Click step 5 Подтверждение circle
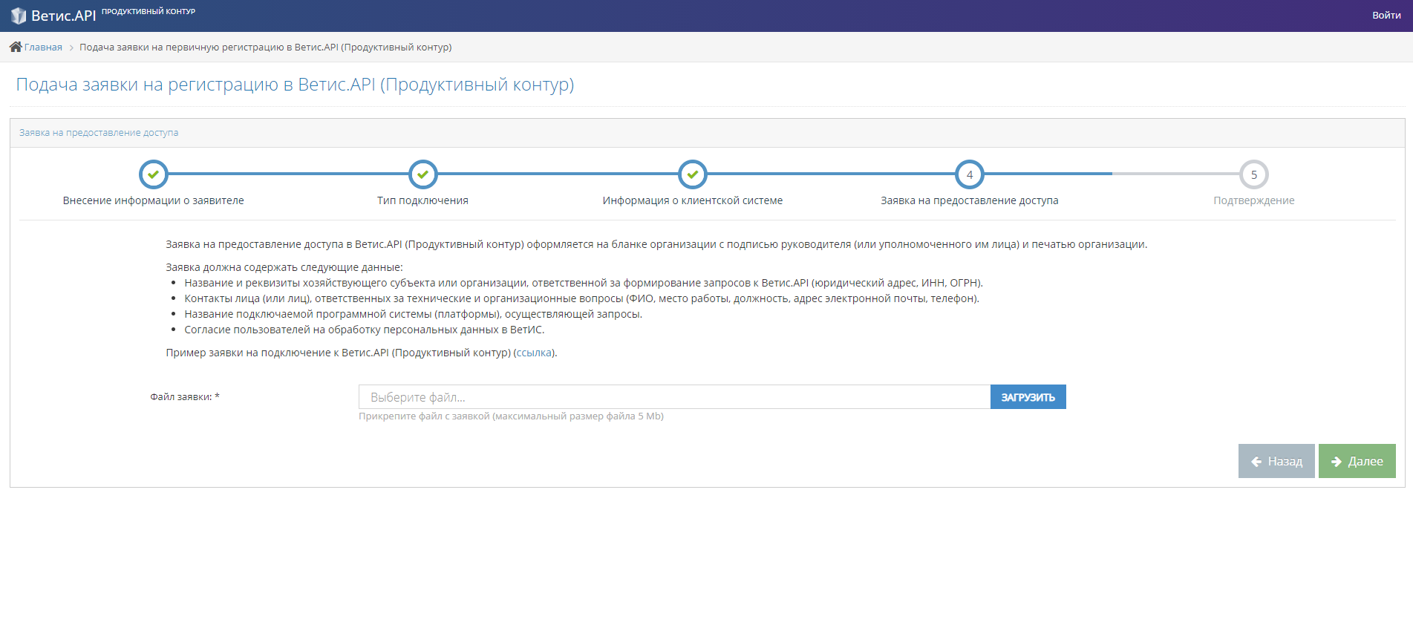1413x628 pixels. point(1254,175)
